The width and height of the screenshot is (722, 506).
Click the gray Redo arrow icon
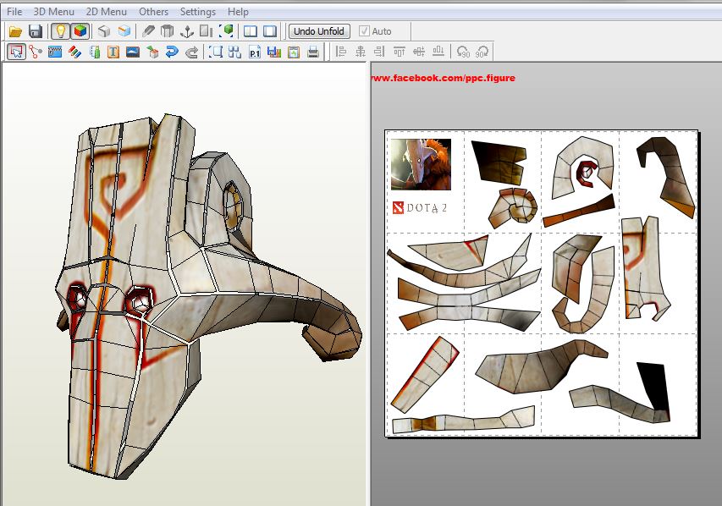191,52
